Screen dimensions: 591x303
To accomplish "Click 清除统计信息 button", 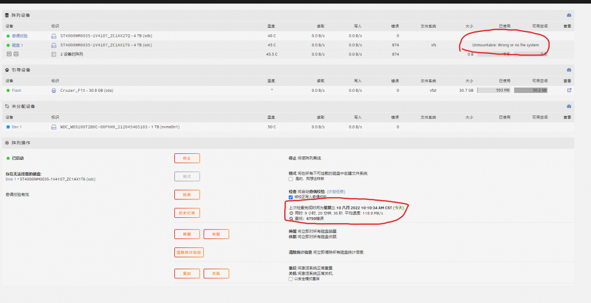I will (x=189, y=253).
